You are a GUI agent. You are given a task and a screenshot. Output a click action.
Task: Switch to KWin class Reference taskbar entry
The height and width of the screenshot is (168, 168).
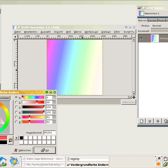(x=44, y=159)
